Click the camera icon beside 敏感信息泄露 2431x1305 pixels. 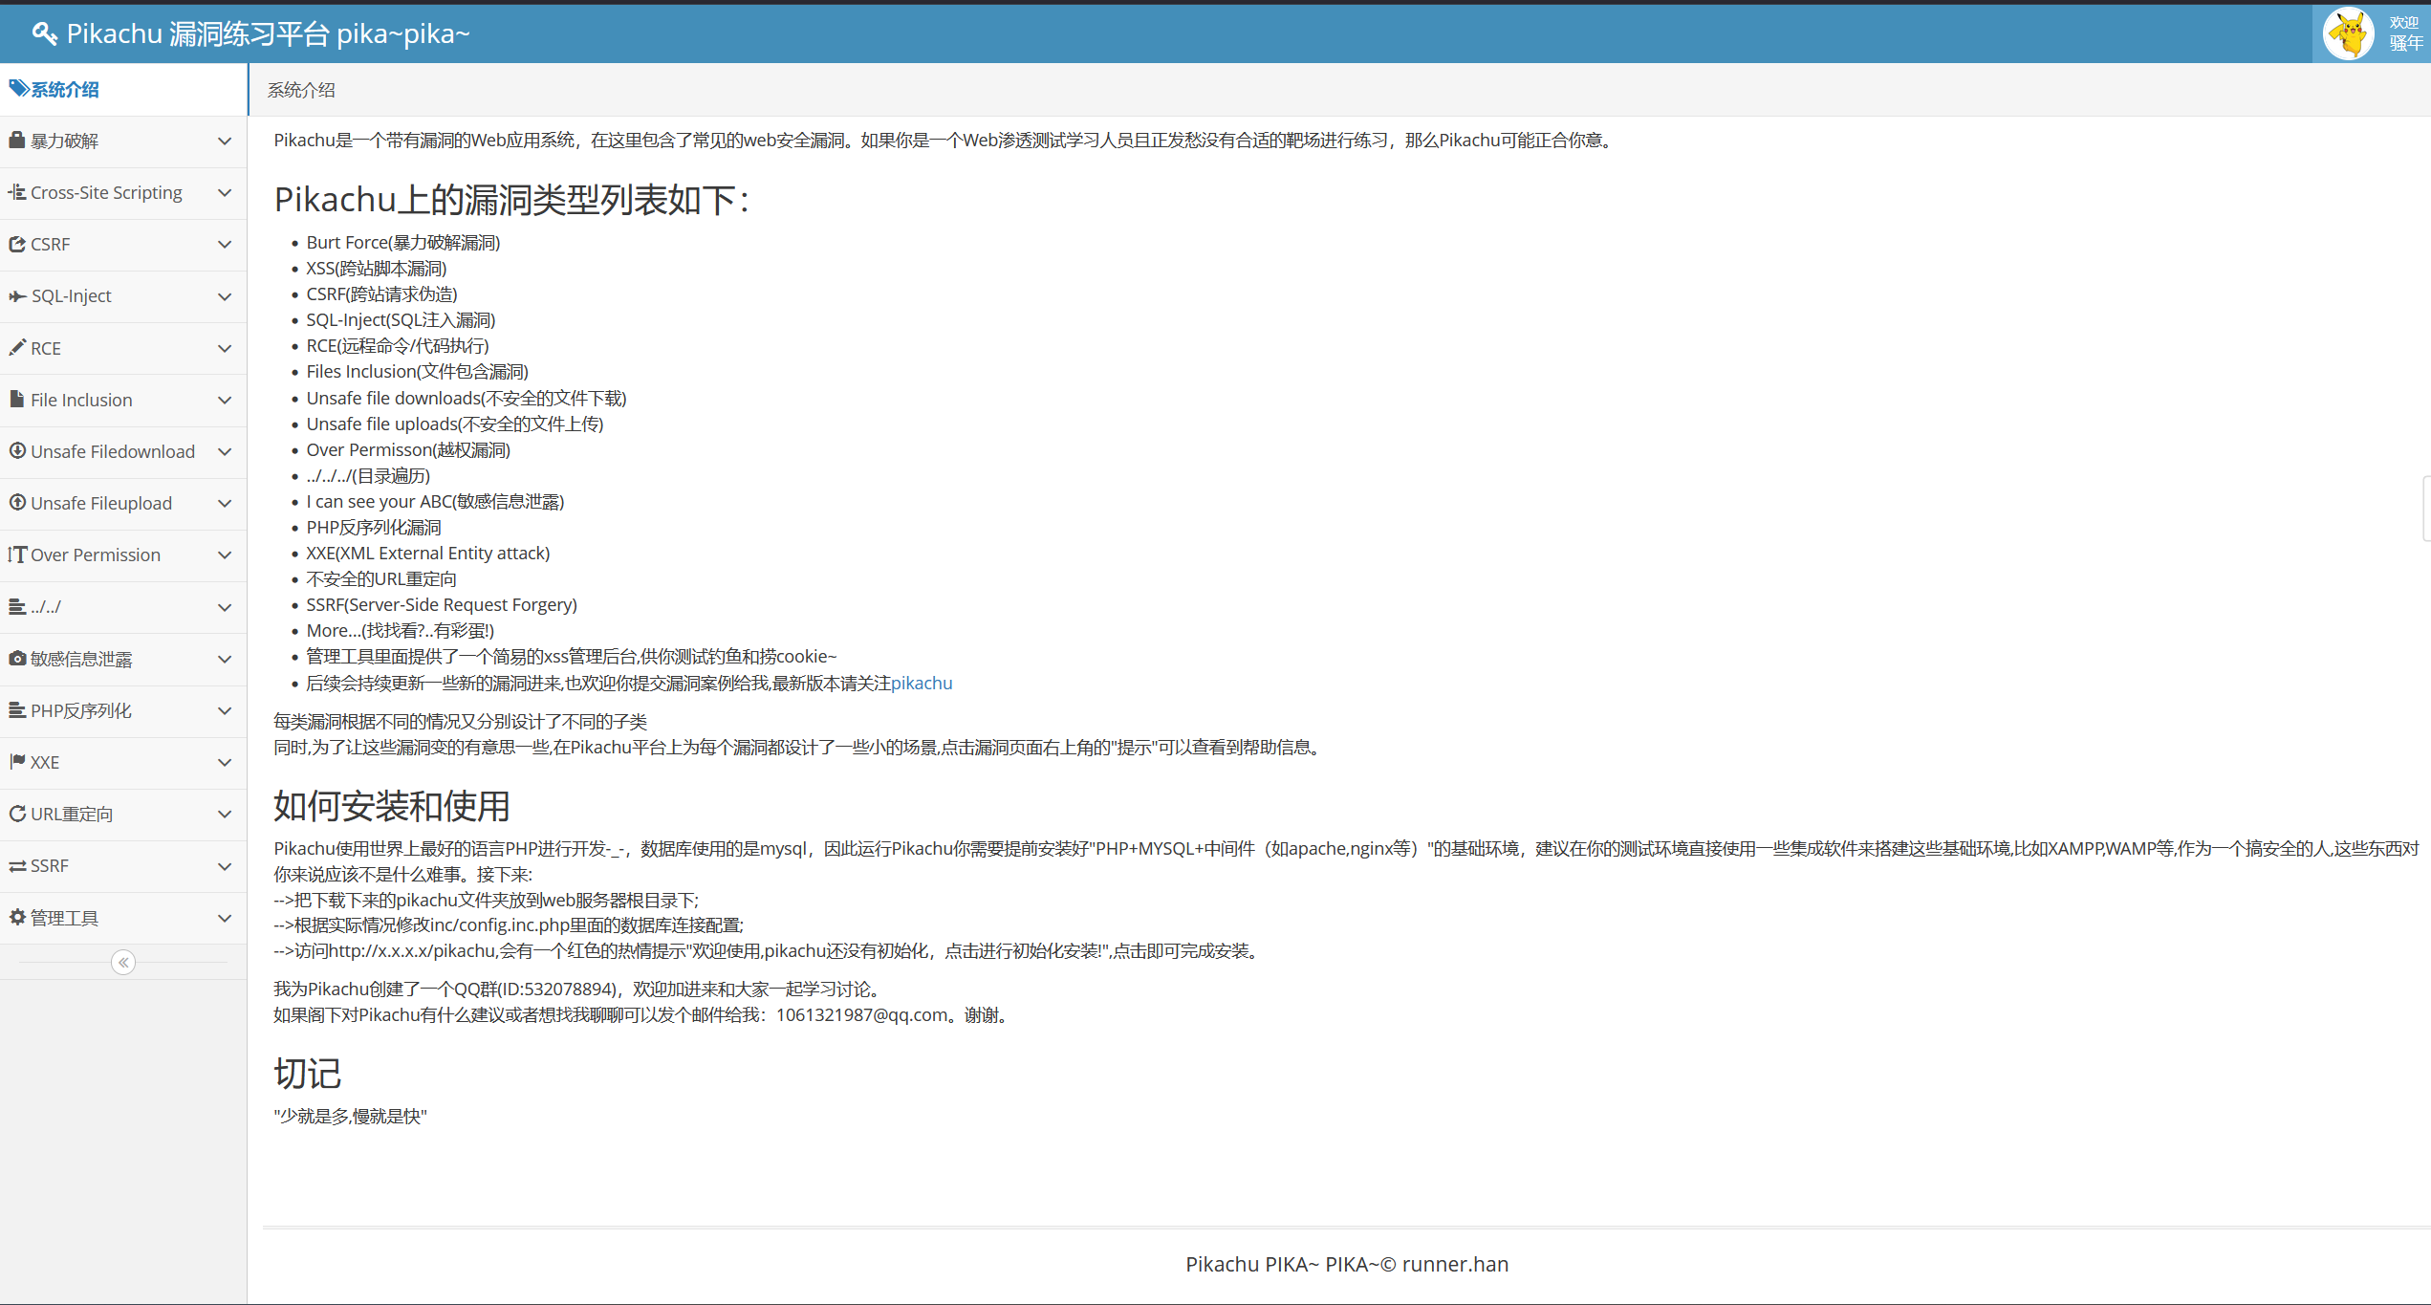point(17,658)
